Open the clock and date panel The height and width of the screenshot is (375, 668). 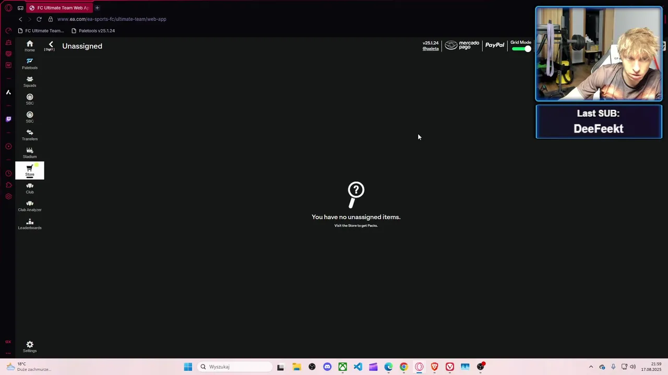[651, 367]
